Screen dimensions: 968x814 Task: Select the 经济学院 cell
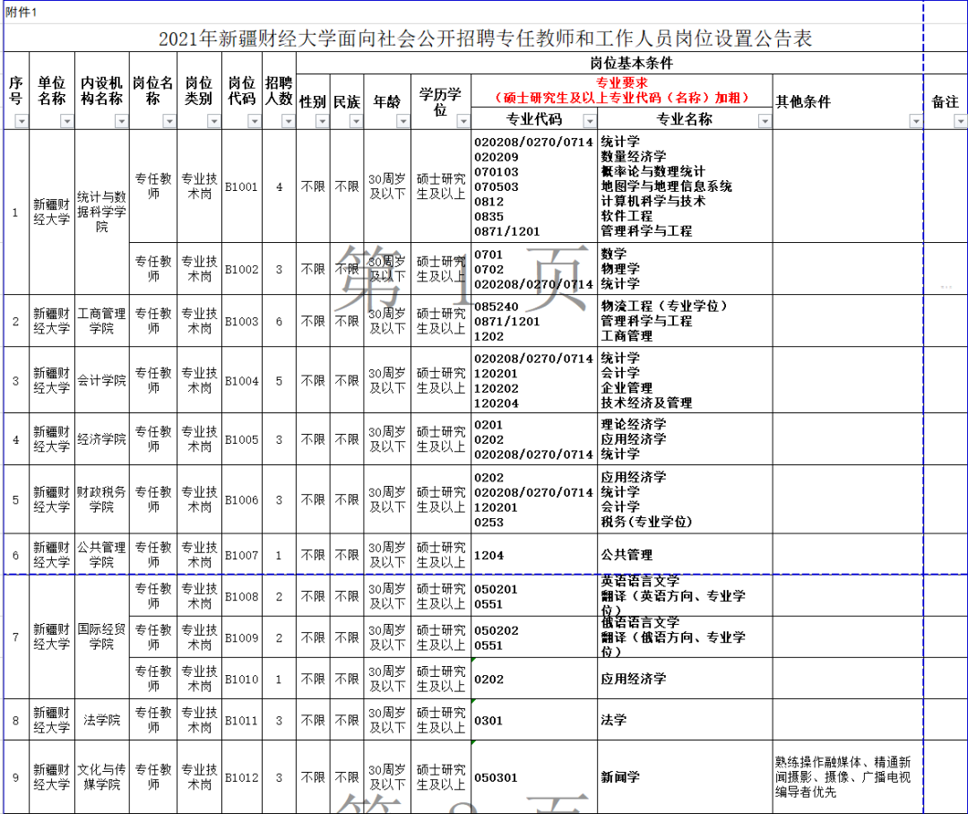click(102, 439)
